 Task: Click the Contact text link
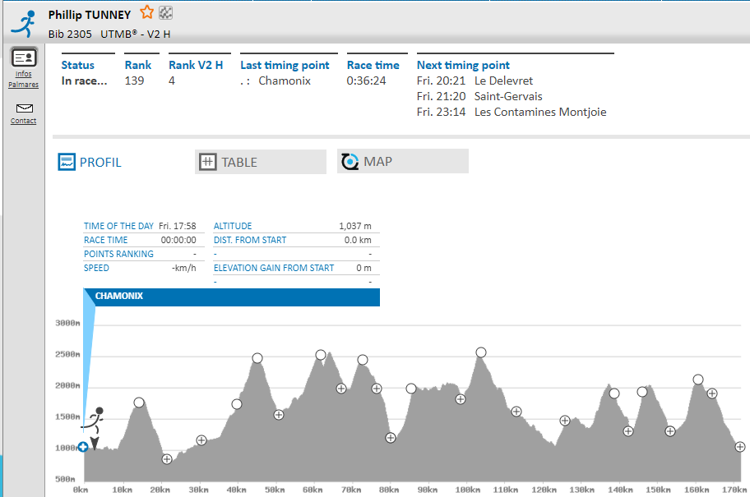click(24, 122)
